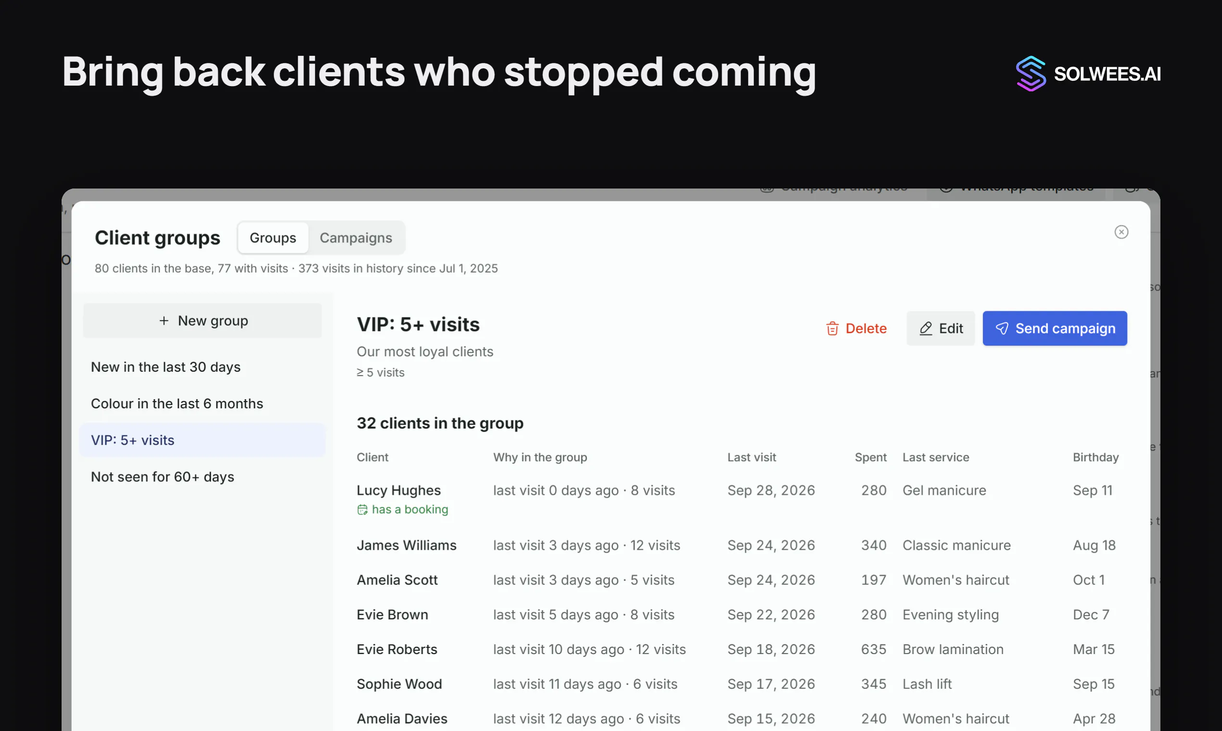Click 'Lash lift' service for Sophie Wood
The image size is (1222, 731).
tap(927, 684)
